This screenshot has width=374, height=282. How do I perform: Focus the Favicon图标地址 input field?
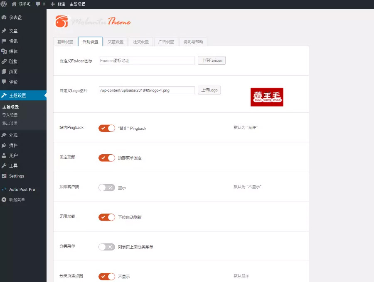(x=147, y=61)
